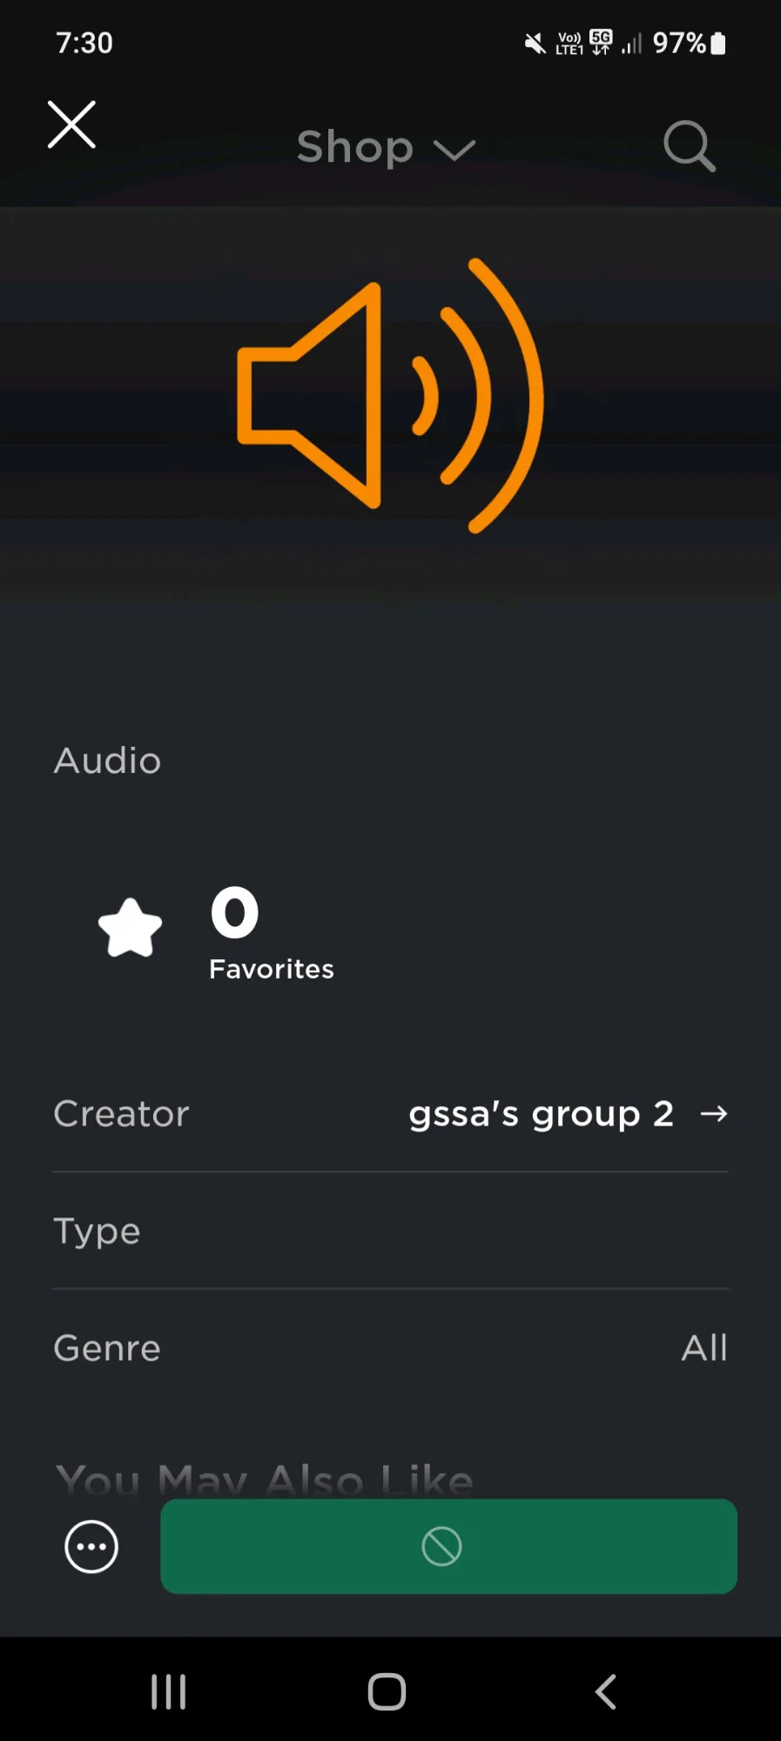Tap the Favorites count label
Image resolution: width=781 pixels, height=1741 pixels.
[x=271, y=969]
